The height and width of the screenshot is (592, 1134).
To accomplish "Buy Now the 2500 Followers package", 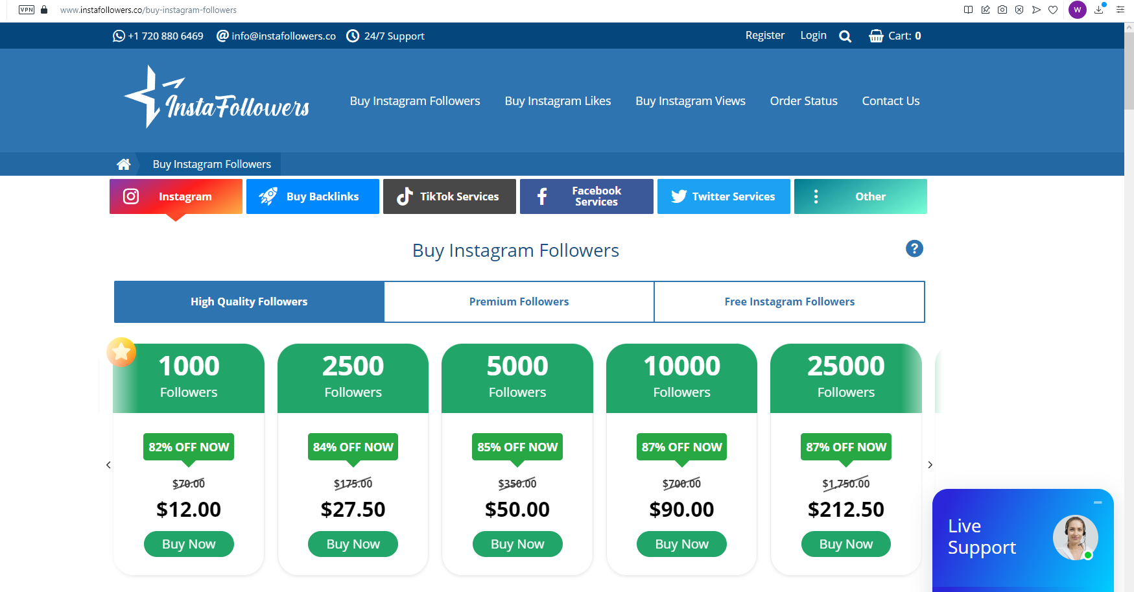I will point(353,544).
